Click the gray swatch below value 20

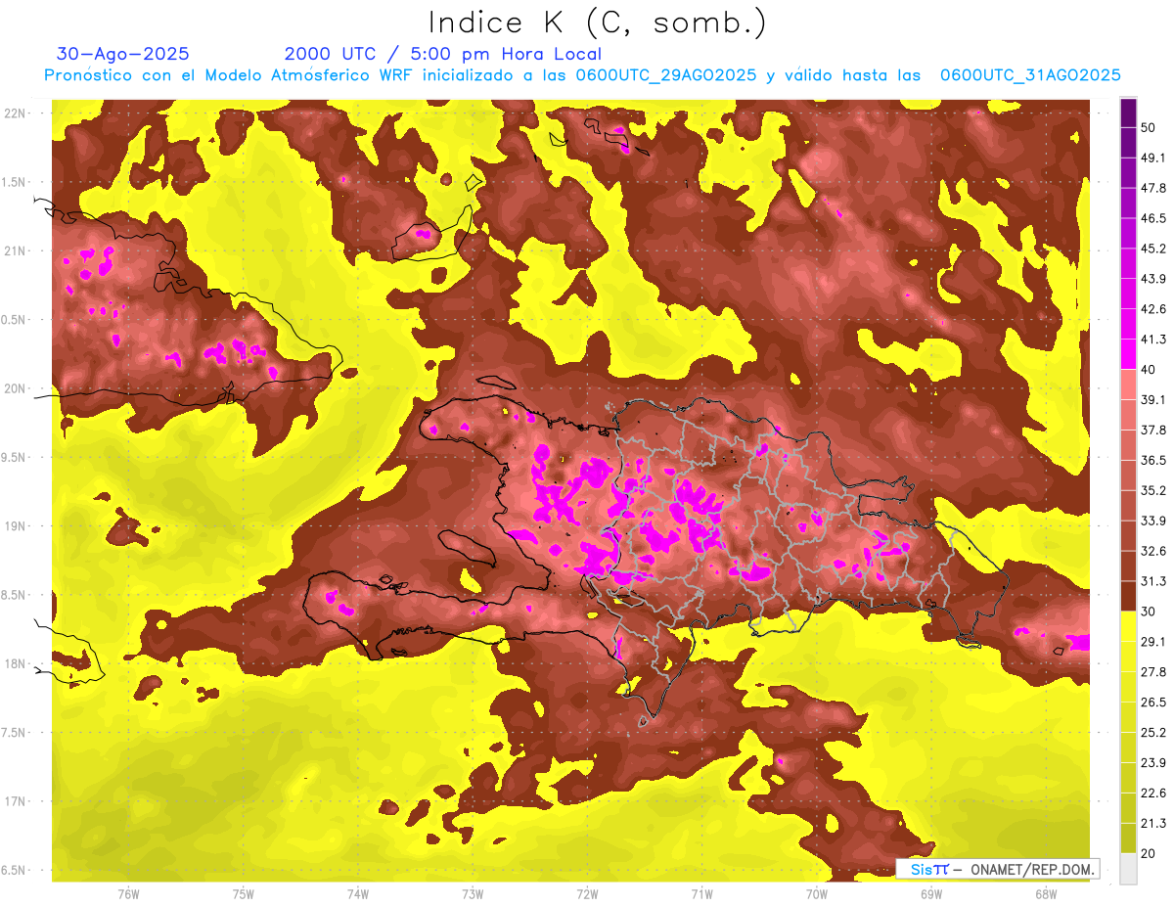(x=1128, y=869)
